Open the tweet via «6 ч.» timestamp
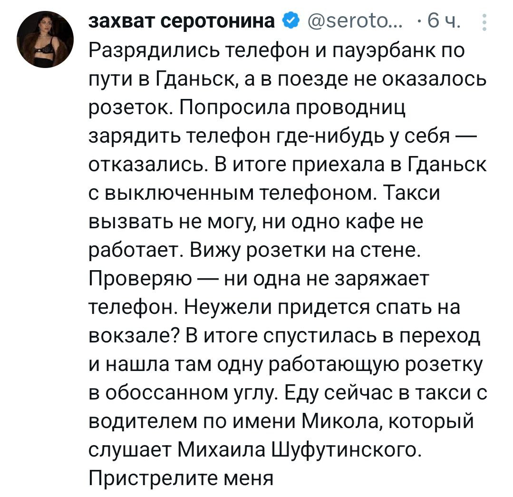This screenshot has width=513, height=497. [x=442, y=22]
